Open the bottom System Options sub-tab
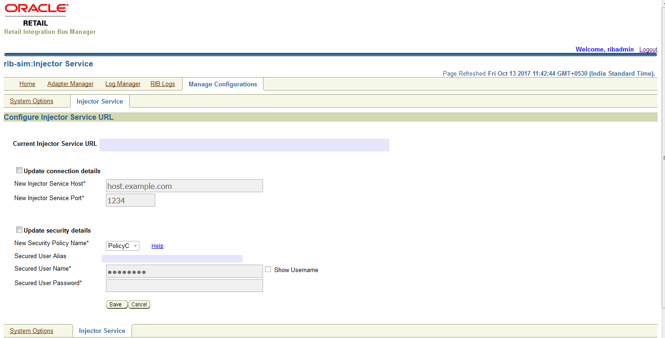This screenshot has width=665, height=338. click(x=32, y=331)
